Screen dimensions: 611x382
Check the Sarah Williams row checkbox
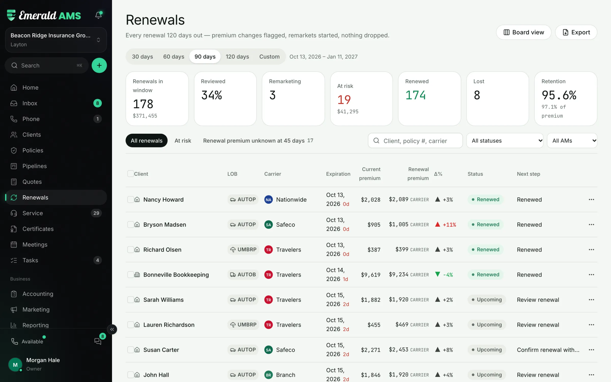(x=130, y=299)
